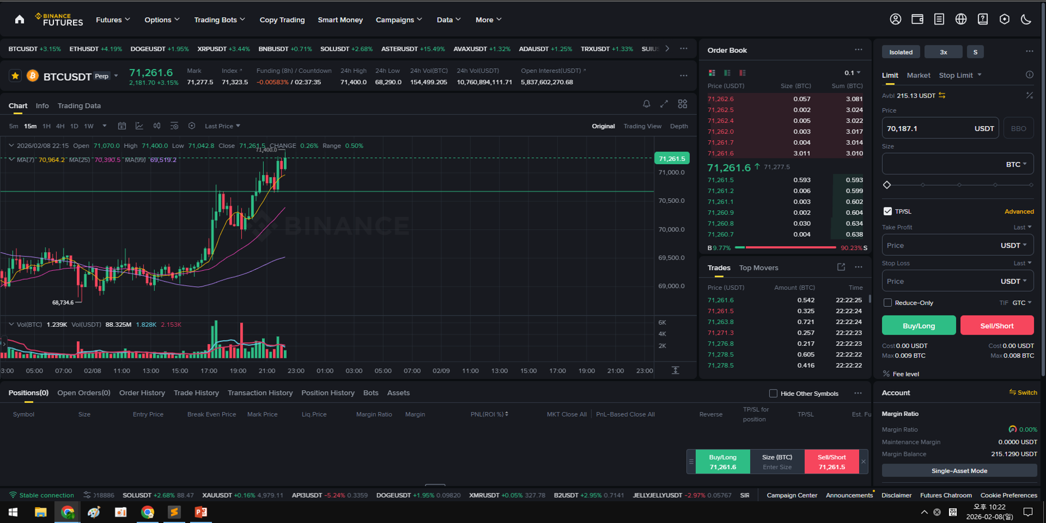Screen dimensions: 1046x523
Task: Change the Isolated margin mode
Action: (901, 52)
